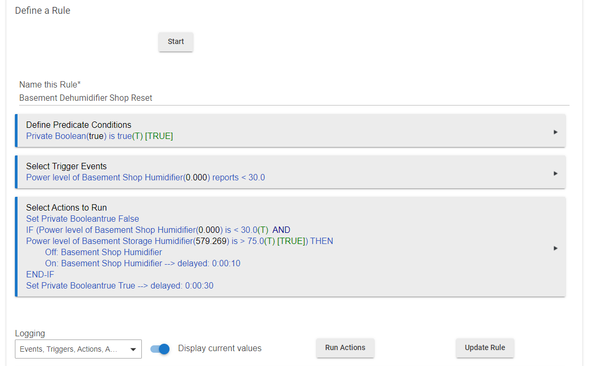Click the Select Trigger Events heading
Screen dimensions: 594x366
coord(66,167)
